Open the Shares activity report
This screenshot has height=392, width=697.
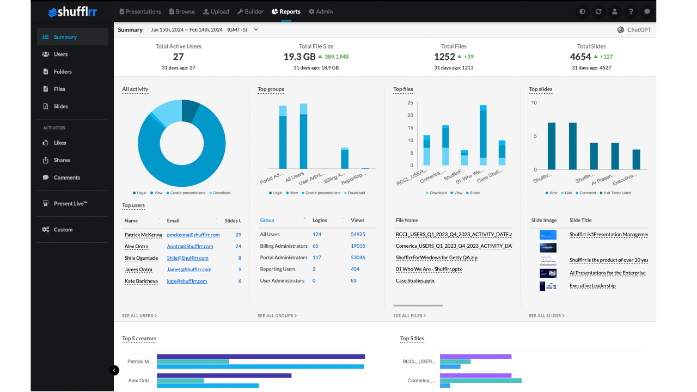click(72, 160)
